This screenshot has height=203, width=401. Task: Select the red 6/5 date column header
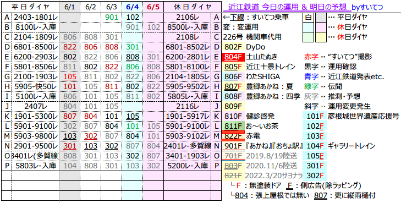pos(153,7)
